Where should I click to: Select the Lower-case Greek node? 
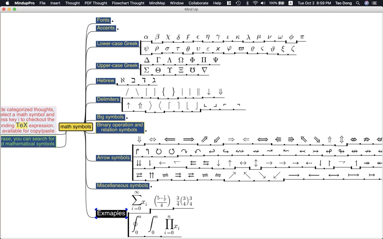click(x=117, y=43)
